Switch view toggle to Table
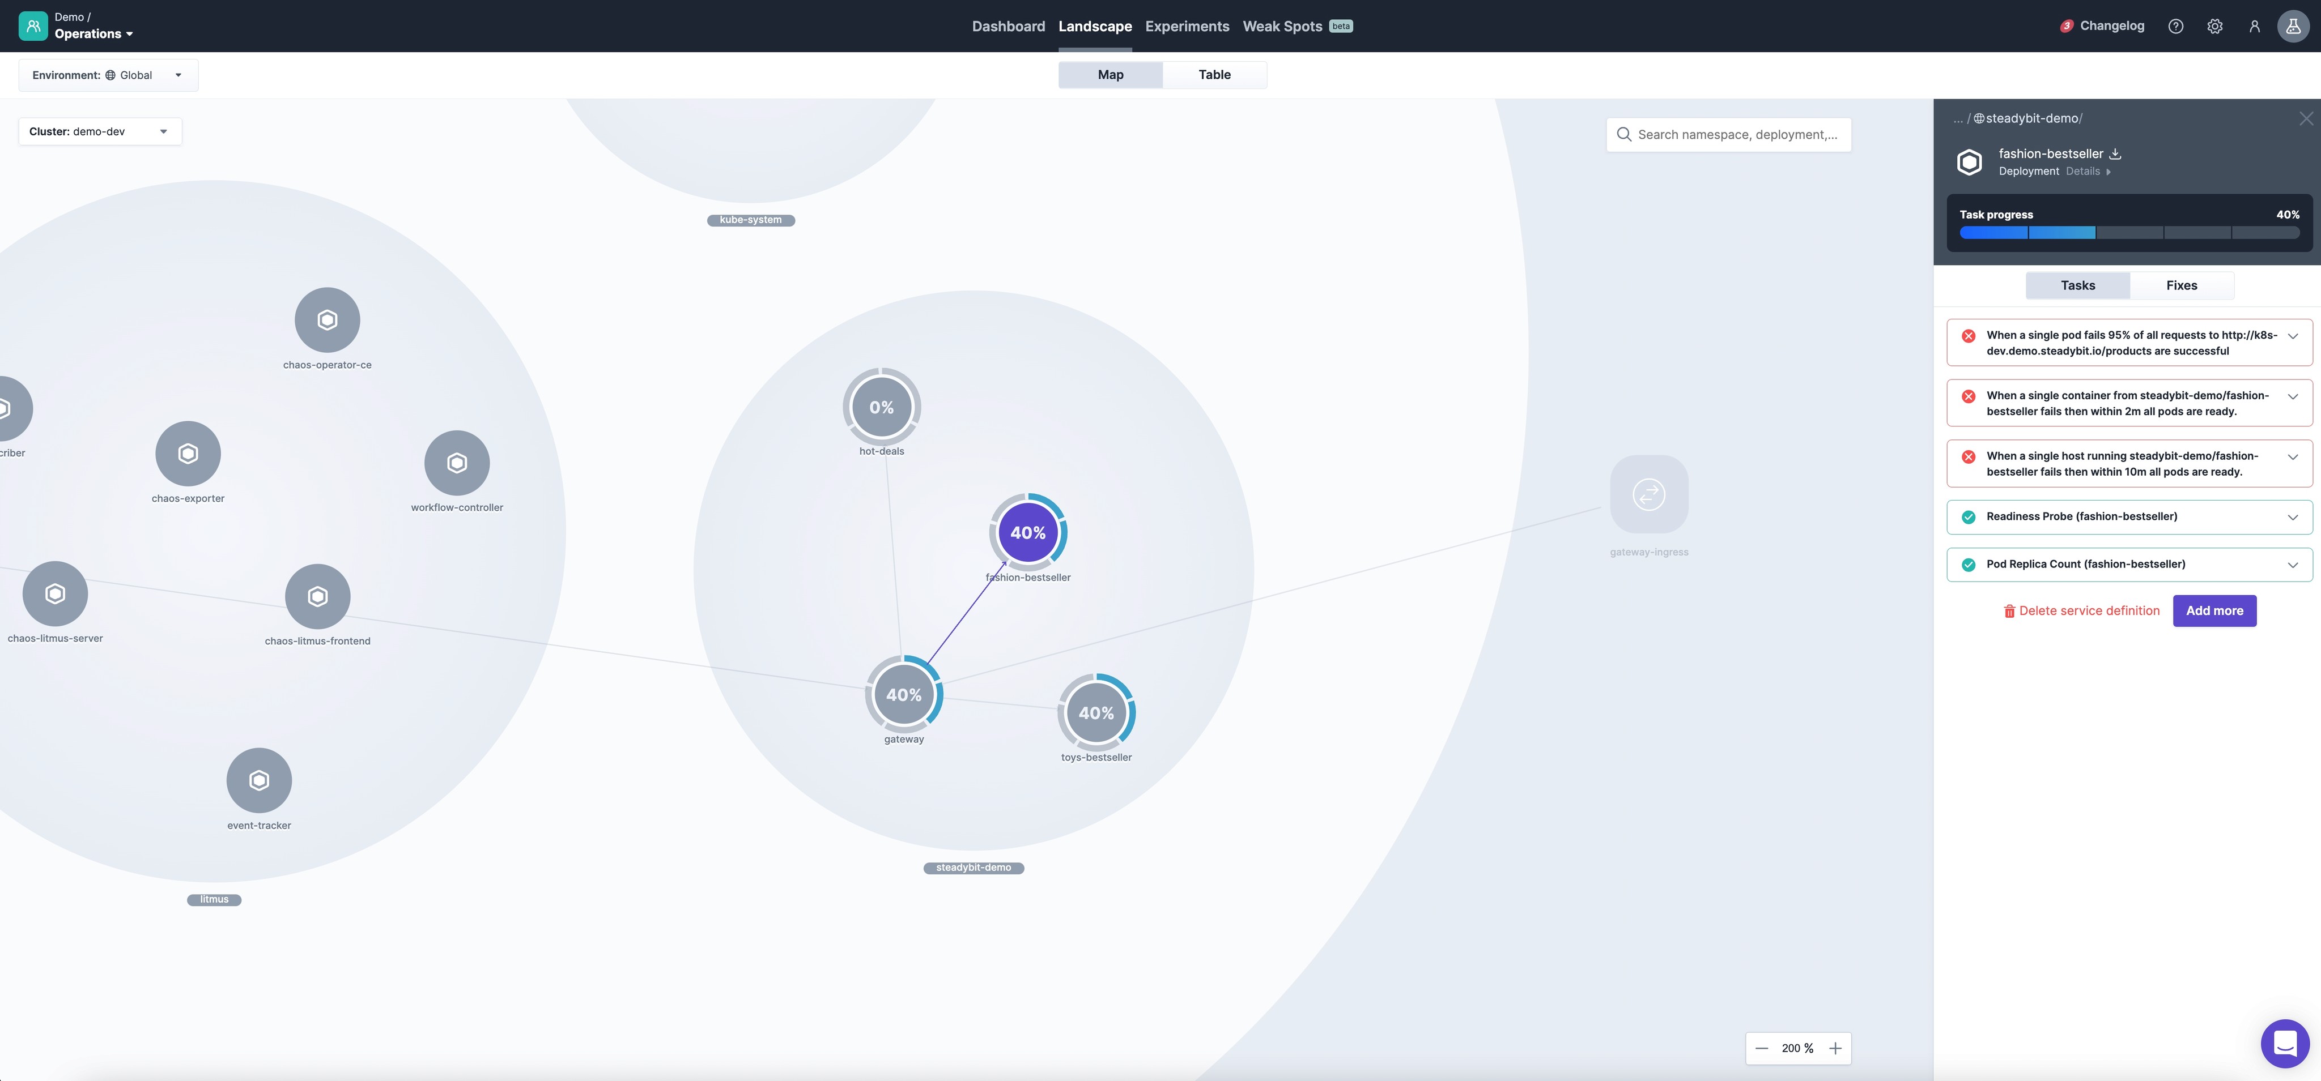Viewport: 2321px width, 1081px height. pos(1214,75)
